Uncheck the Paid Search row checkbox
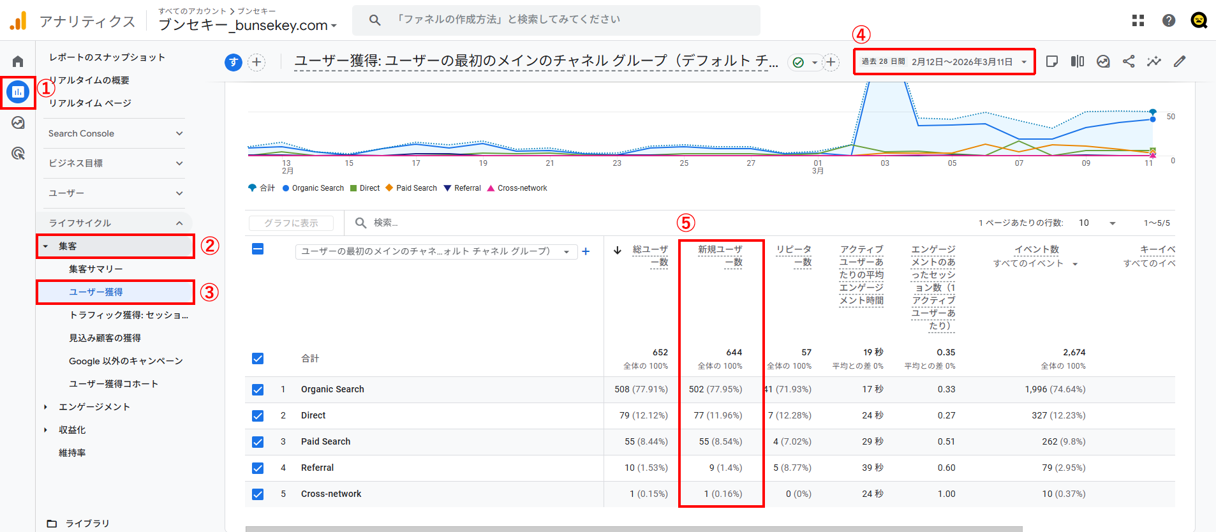The height and width of the screenshot is (532, 1216). point(258,442)
